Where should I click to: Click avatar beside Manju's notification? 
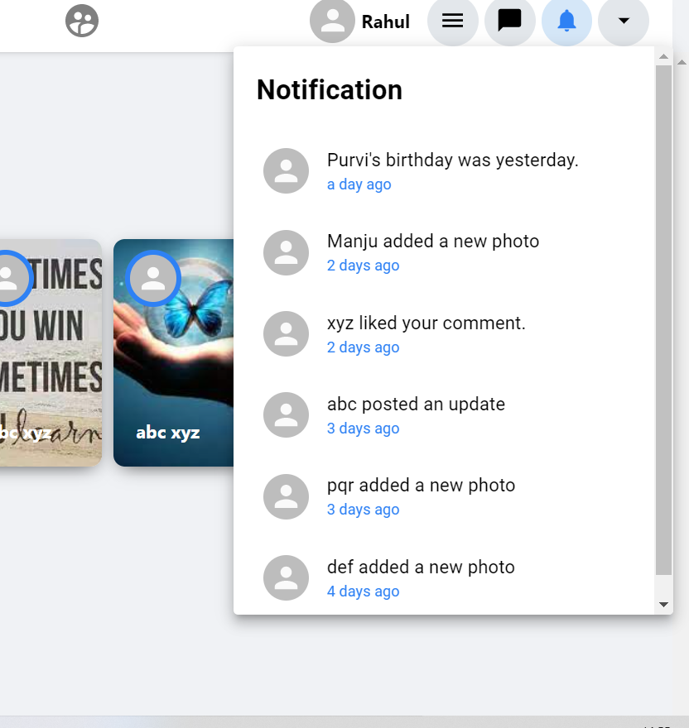[x=286, y=252]
